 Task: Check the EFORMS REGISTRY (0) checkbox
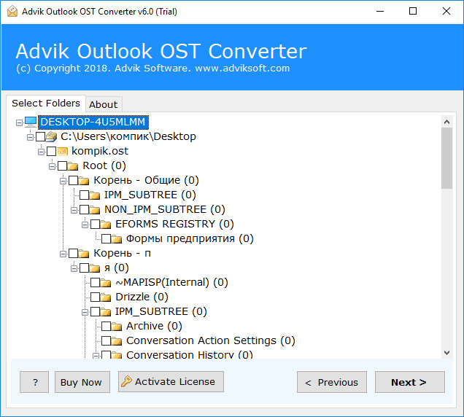pos(96,225)
